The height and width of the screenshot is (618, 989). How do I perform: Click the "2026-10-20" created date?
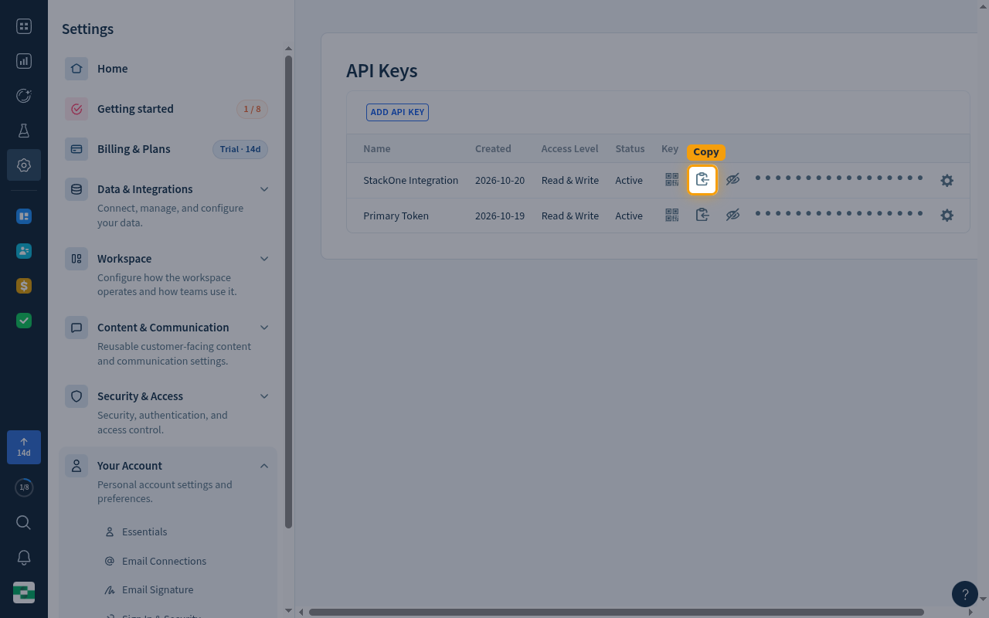(x=500, y=180)
